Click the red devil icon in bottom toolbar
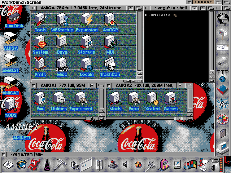Image resolution: width=231 pixels, height=173 pixels. pyautogui.click(x=35, y=164)
